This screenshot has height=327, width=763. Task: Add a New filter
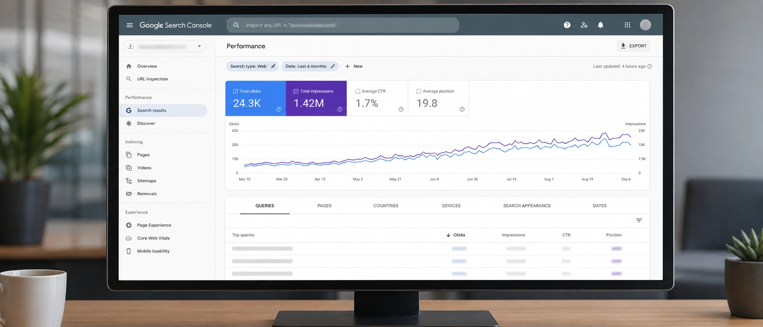click(354, 67)
